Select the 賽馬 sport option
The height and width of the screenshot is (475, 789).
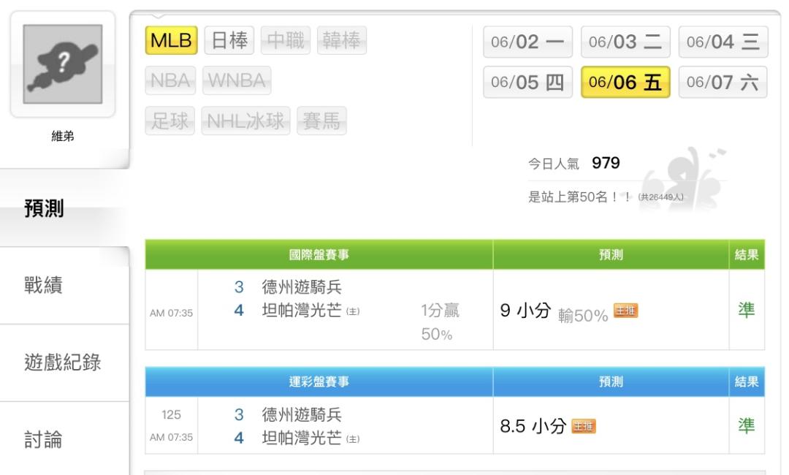tap(321, 120)
